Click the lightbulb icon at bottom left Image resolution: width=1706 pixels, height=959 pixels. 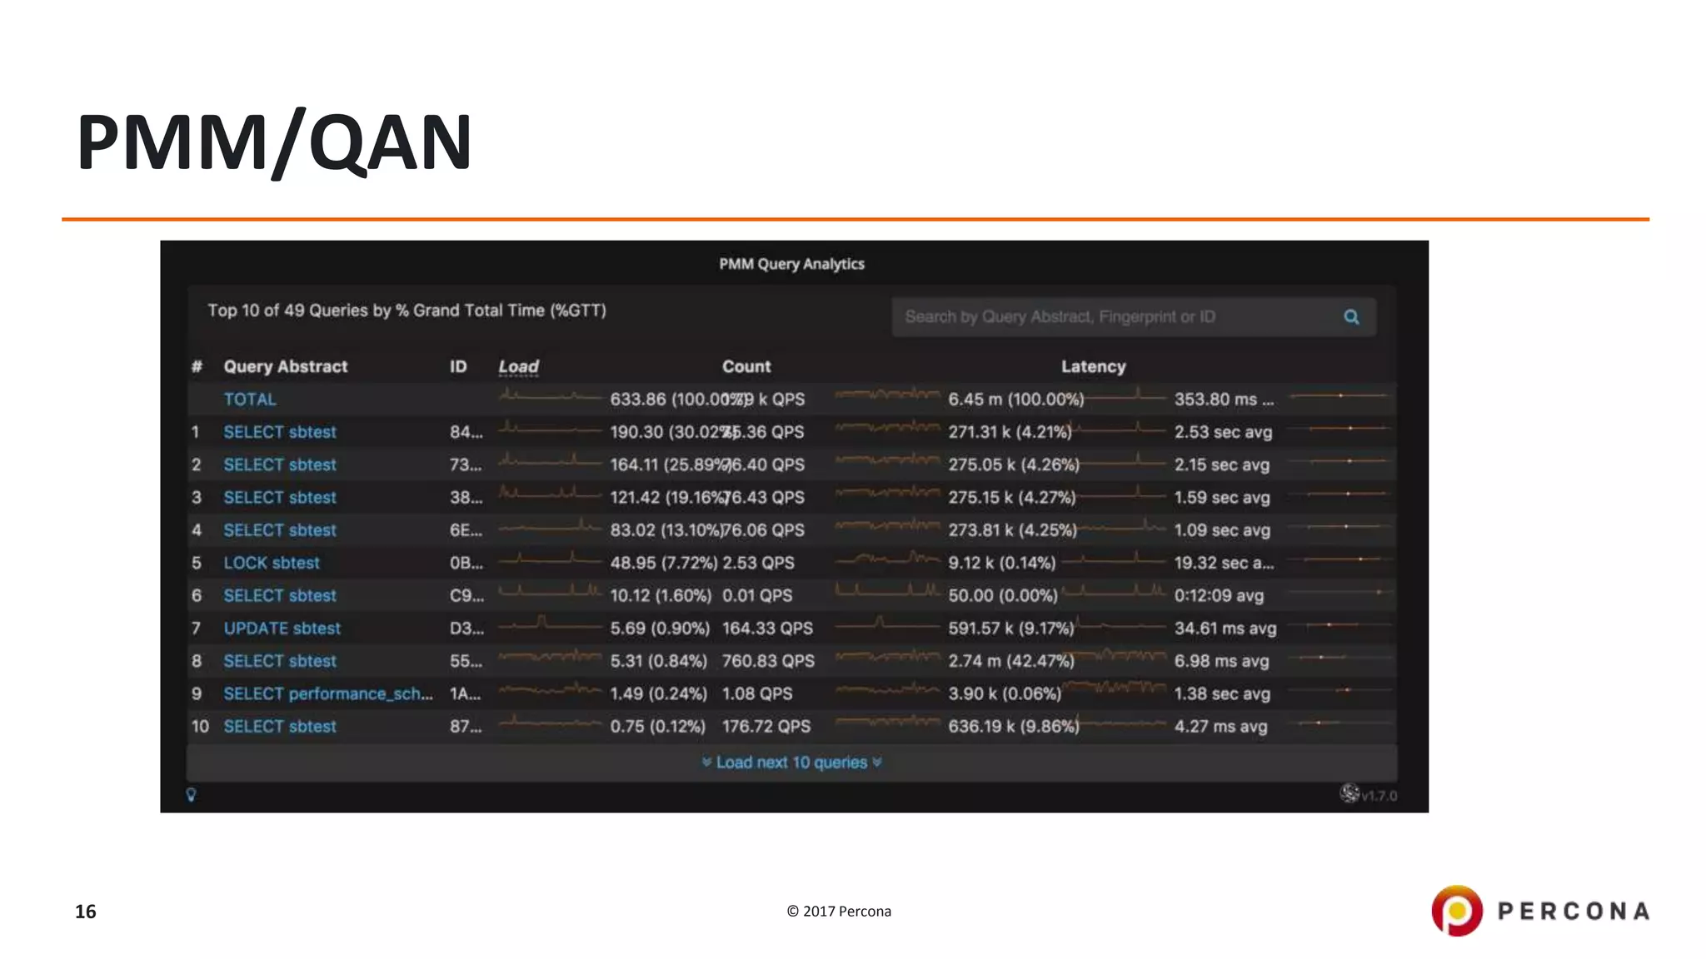pyautogui.click(x=191, y=795)
